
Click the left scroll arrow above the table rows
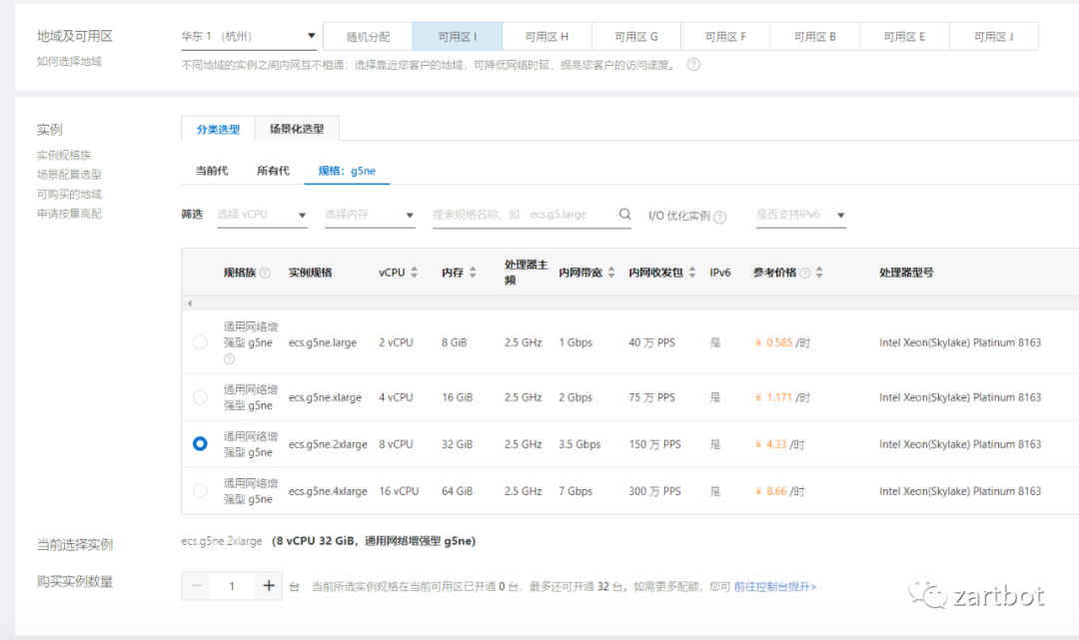point(190,304)
